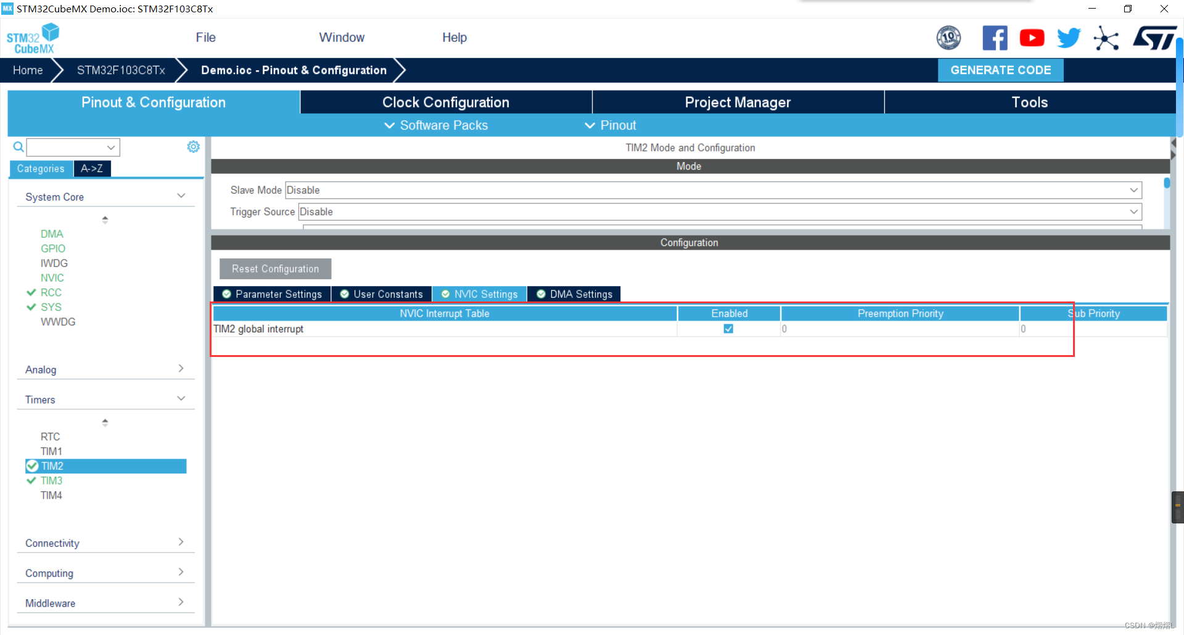Screen dimensions: 1184x635
Task: Select the Pinout & Configuration tab
Action: pos(154,102)
